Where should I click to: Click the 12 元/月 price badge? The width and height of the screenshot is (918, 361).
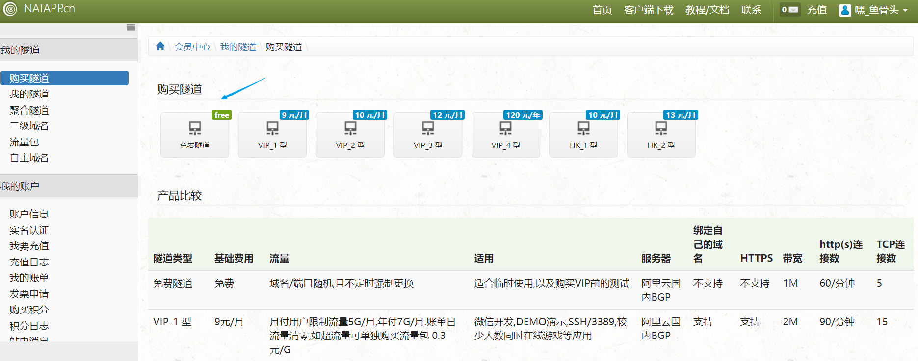pyautogui.click(x=447, y=115)
